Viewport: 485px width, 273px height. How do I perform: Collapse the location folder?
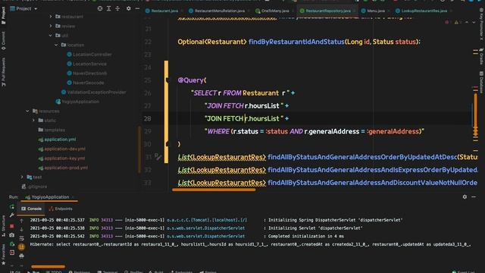56,45
